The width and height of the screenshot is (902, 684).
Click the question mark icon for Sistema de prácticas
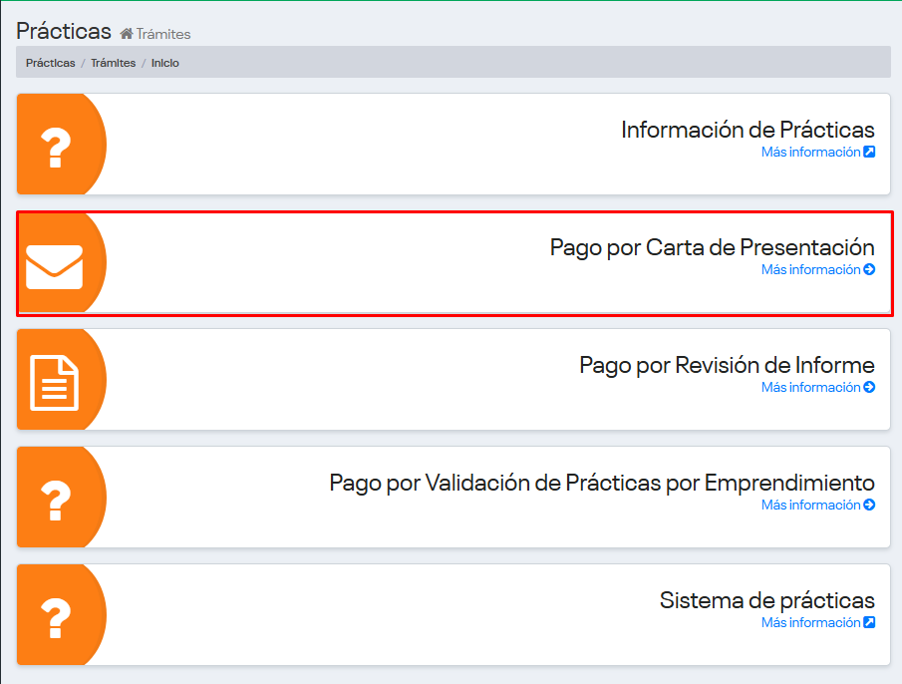coord(56,617)
